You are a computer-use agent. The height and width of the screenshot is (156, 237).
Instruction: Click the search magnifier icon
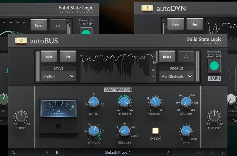tap(213, 153)
